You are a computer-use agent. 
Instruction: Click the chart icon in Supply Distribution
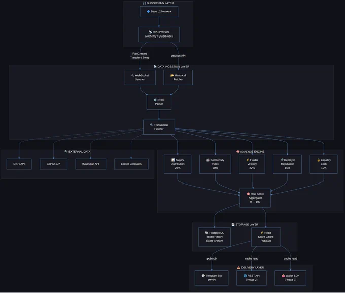coord(173,160)
